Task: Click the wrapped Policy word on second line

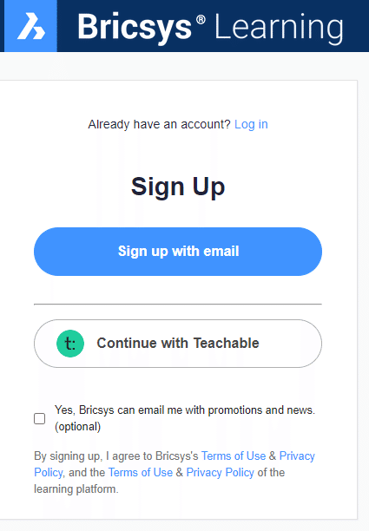Action: point(49,472)
